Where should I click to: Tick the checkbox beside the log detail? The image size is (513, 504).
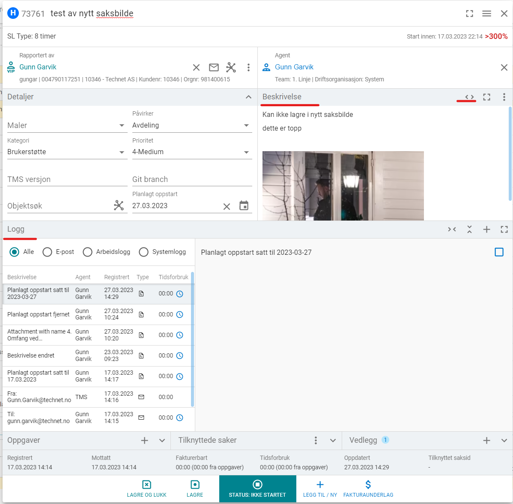click(499, 252)
